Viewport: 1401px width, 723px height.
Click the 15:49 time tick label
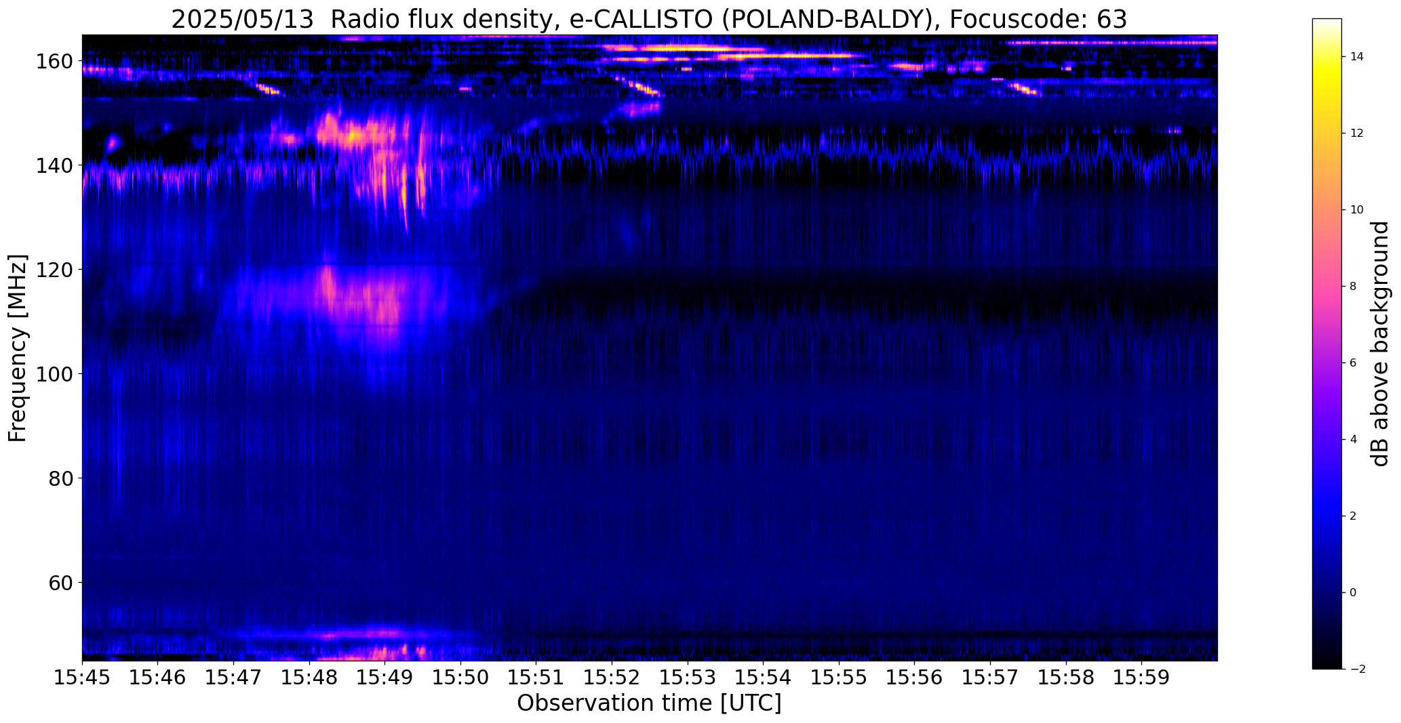coord(385,678)
